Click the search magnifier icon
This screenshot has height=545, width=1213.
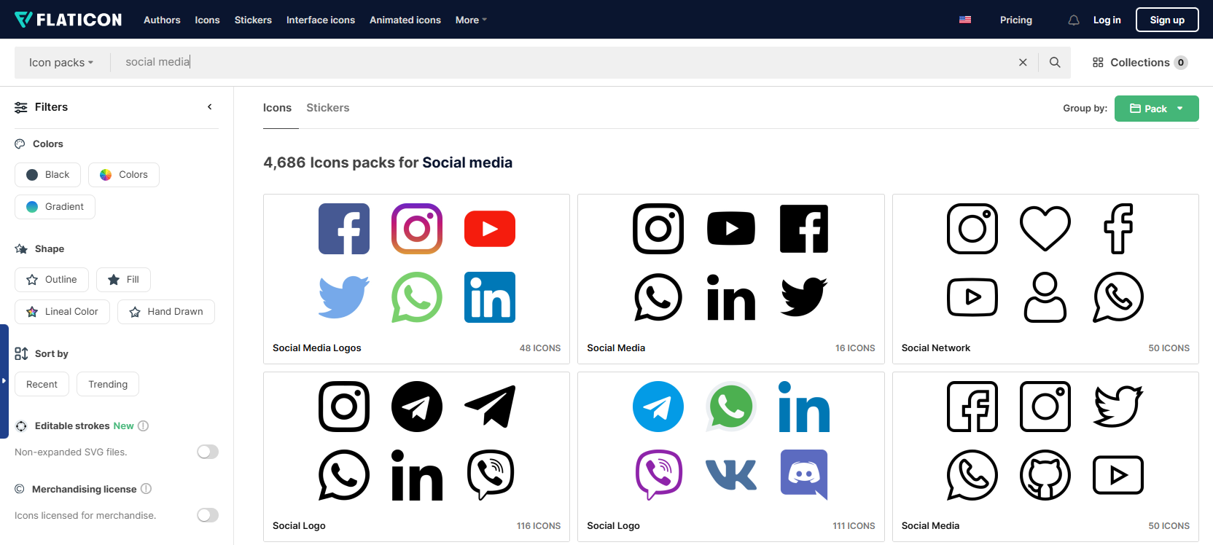click(x=1054, y=63)
